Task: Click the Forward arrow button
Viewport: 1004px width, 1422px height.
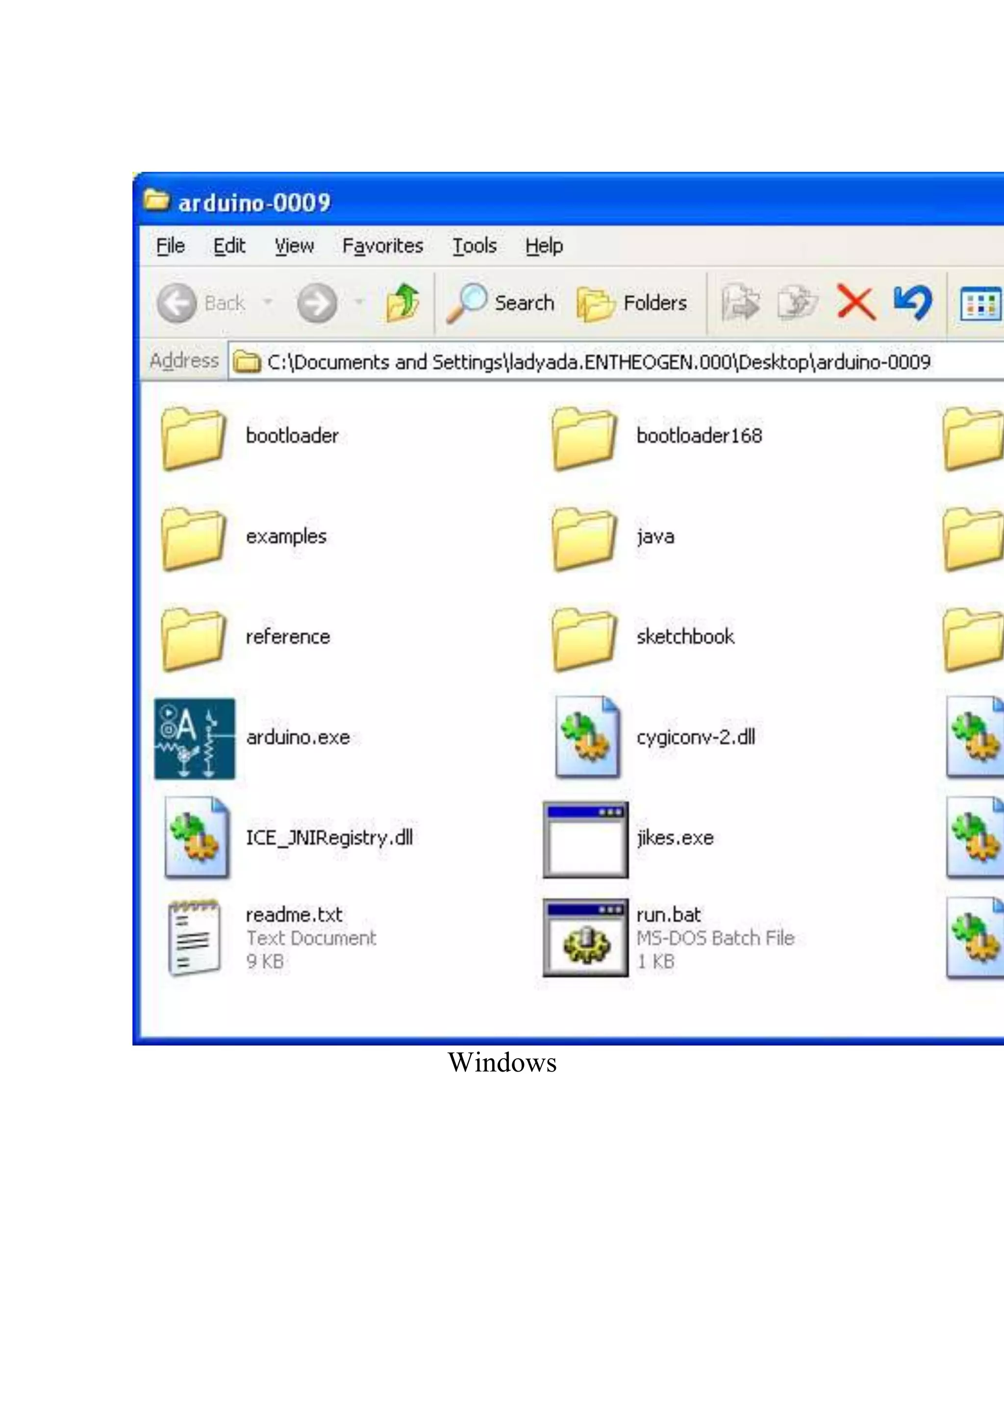Action: point(317,303)
